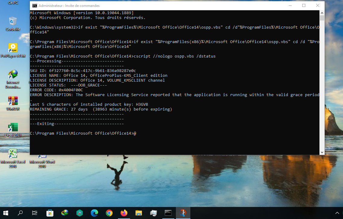Maximize the Command Prompt window
The height and width of the screenshot is (219, 343).
(x=304, y=6)
